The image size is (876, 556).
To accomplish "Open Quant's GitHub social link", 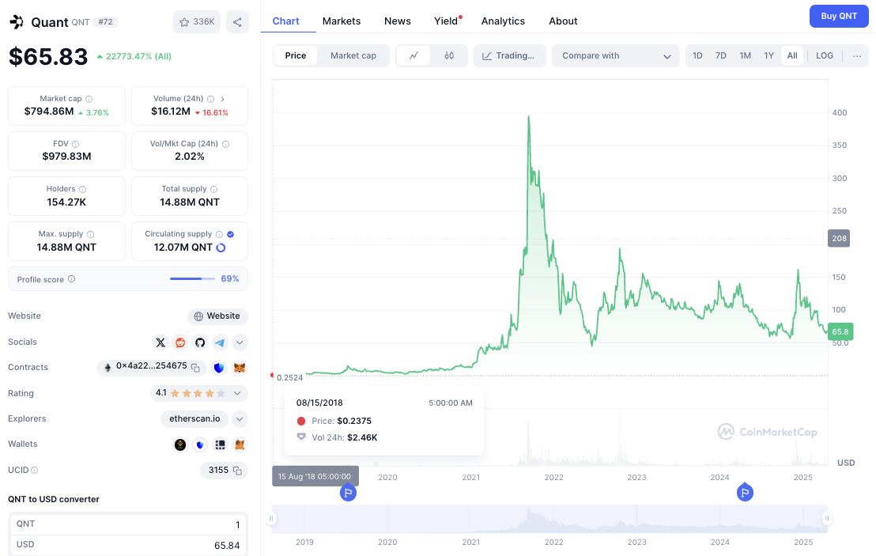I will 200,342.
